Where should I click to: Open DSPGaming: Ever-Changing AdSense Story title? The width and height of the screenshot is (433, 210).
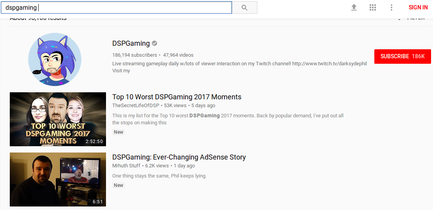tap(179, 157)
